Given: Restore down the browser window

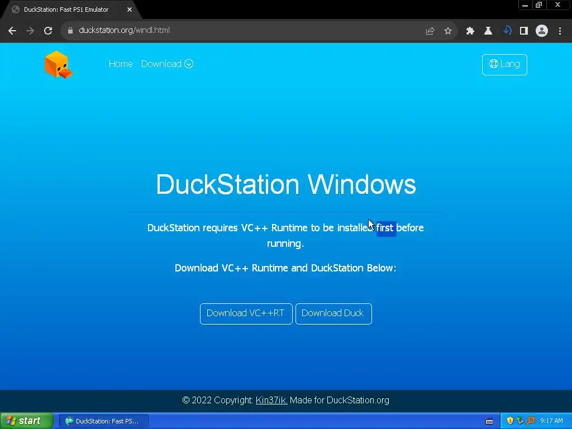Looking at the screenshot, I should click(539, 5).
